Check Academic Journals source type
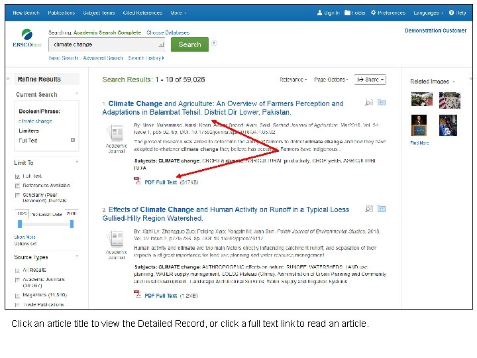 click(17, 280)
